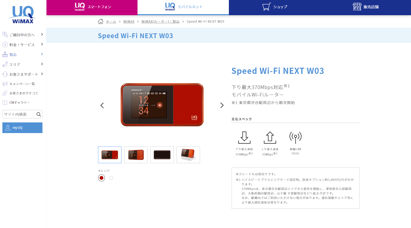This screenshot has width=411, height=228.
Task: Select the white color option
Action: click(x=111, y=178)
